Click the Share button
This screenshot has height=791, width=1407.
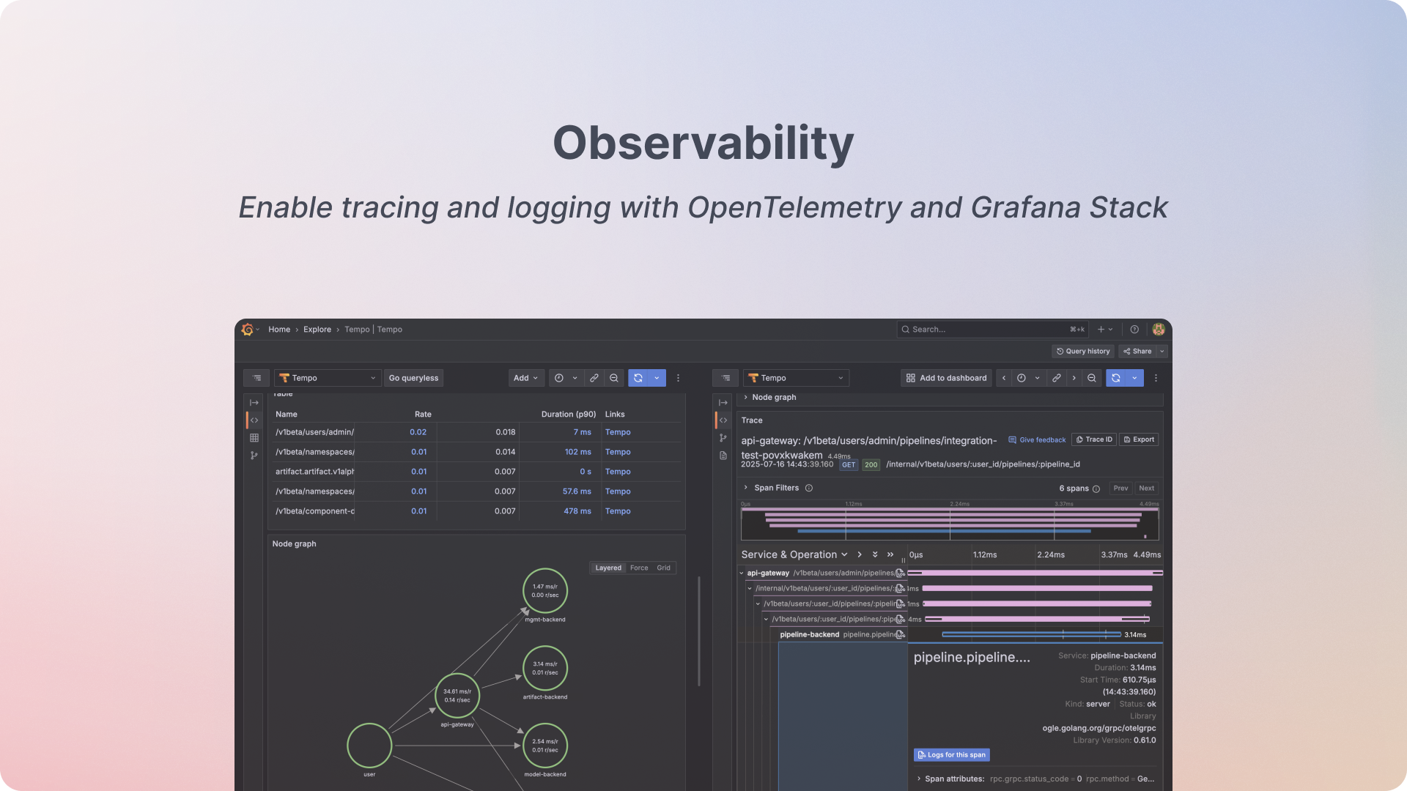1137,352
